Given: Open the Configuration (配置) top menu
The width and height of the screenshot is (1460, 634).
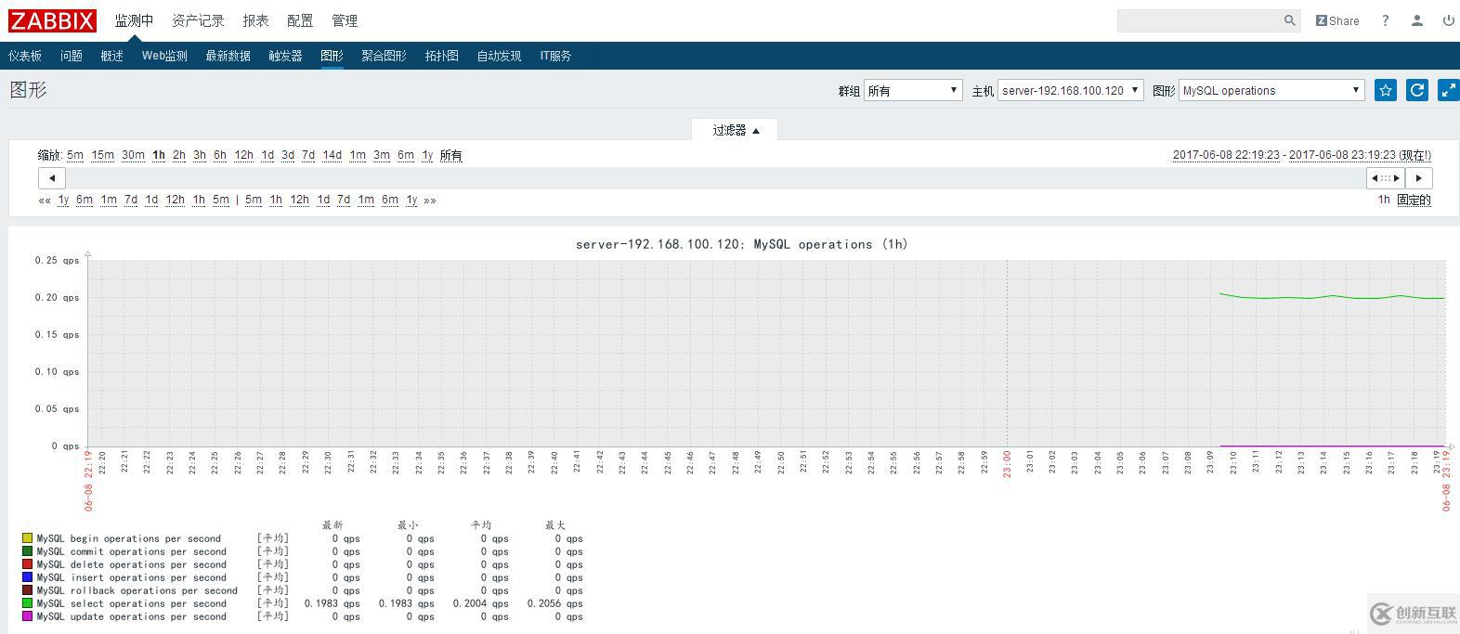Looking at the screenshot, I should click(300, 20).
